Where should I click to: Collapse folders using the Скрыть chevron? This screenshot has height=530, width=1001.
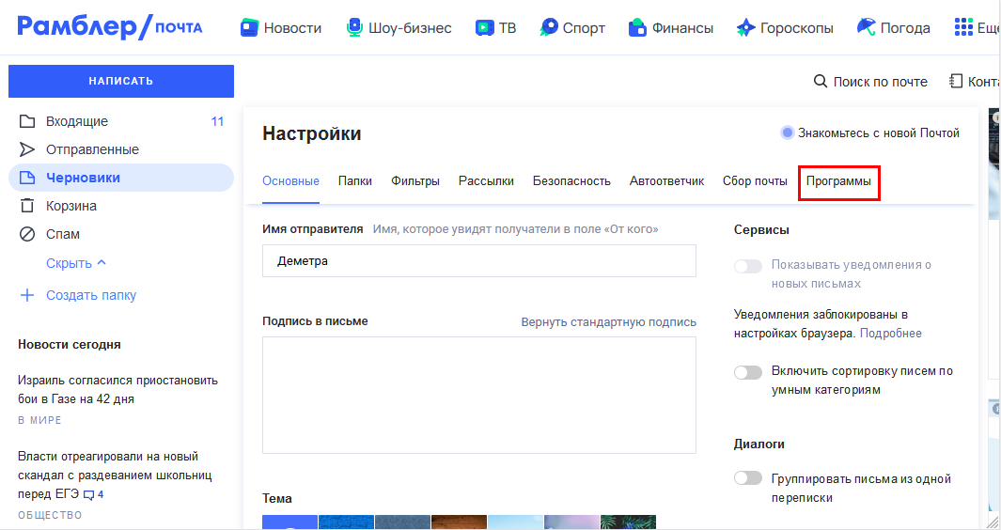pyautogui.click(x=102, y=263)
